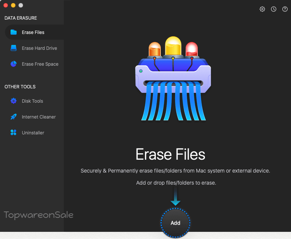Switch to Erase Hard Drive section
Screen dimensions: 291x239
(39, 48)
